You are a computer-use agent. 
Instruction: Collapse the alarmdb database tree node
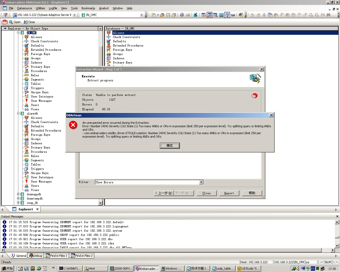tap(18, 113)
